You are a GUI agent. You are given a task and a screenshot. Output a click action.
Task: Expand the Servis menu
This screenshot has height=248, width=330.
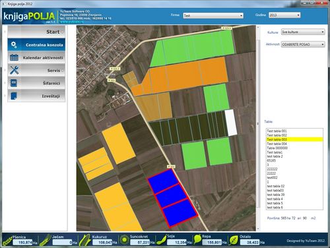point(36,71)
